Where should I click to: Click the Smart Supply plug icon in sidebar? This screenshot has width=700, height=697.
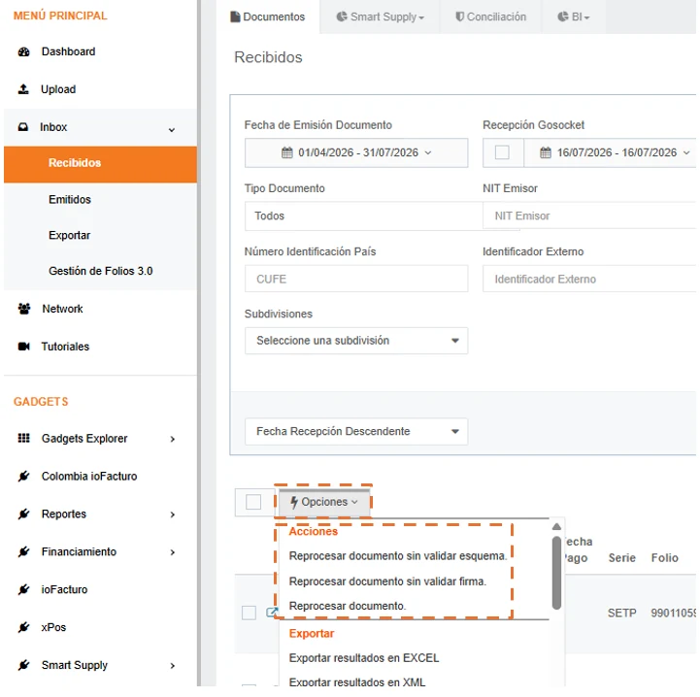click(23, 665)
